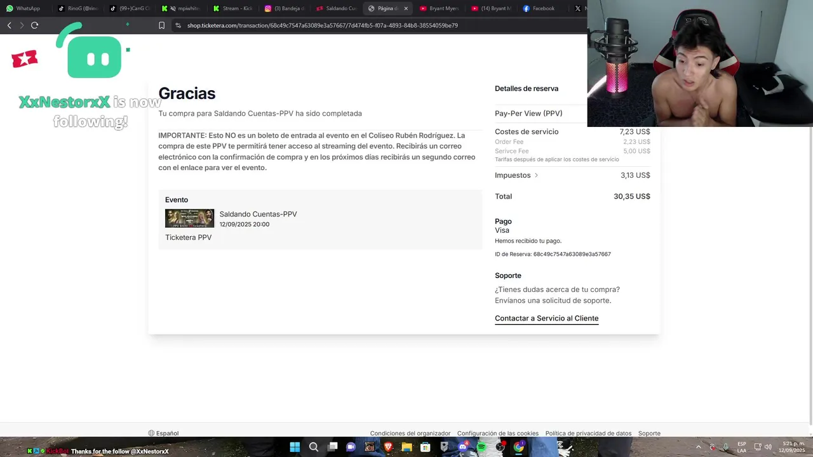Viewport: 813px width, 457px height.
Task: Click the page vertical scrollbar
Action: click(x=810, y=276)
